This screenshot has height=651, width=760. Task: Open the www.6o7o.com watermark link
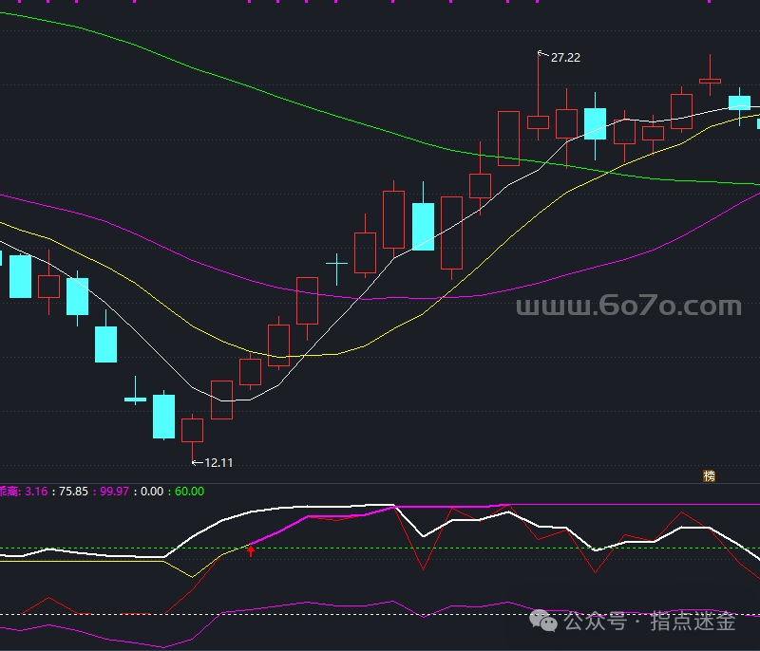tap(628, 307)
